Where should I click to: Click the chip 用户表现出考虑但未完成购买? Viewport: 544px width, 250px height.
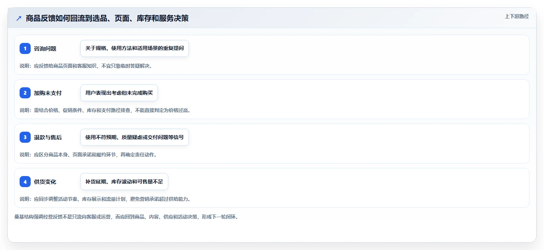click(x=119, y=93)
